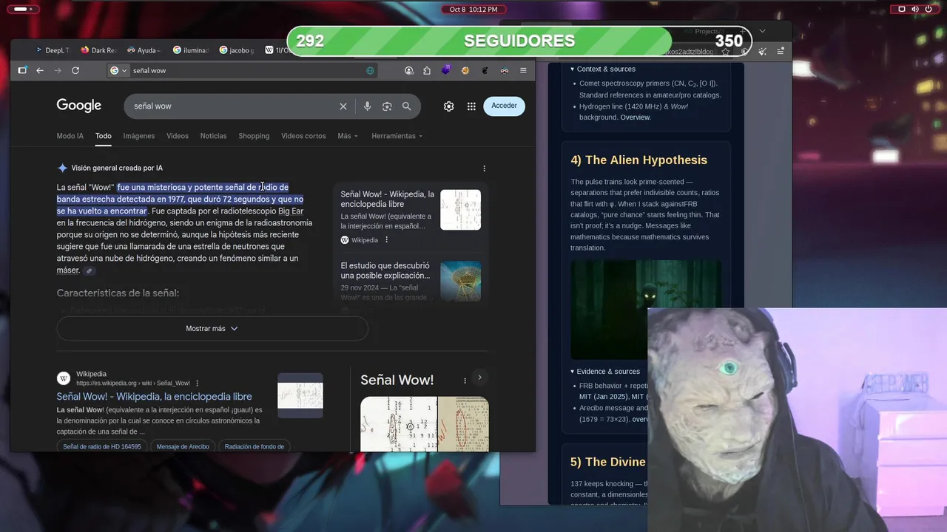Viewport: 947px width, 532px height.
Task: Open the Herramientas dropdown
Action: [397, 136]
